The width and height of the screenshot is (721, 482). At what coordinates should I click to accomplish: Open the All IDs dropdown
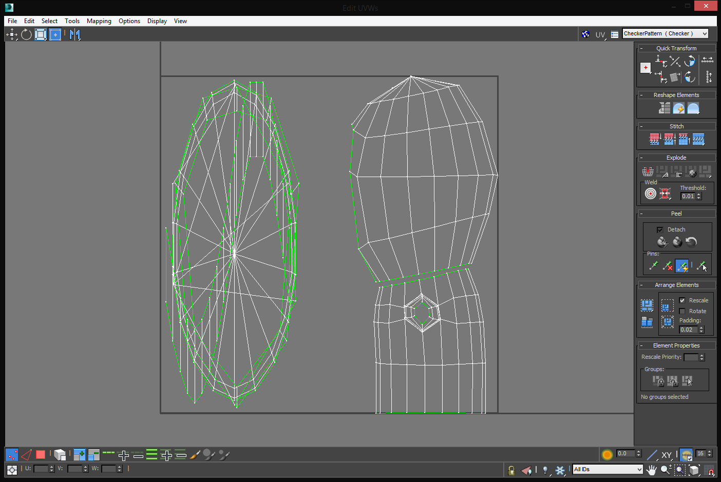608,469
